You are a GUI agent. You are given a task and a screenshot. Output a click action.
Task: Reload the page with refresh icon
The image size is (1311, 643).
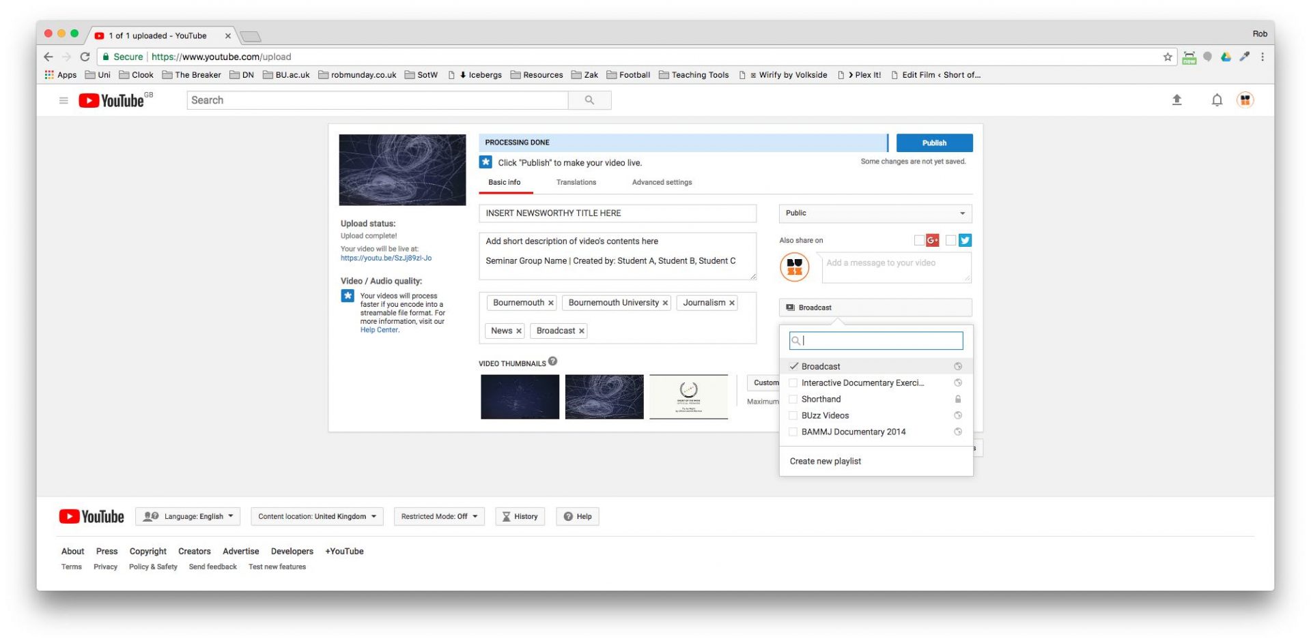click(x=85, y=57)
